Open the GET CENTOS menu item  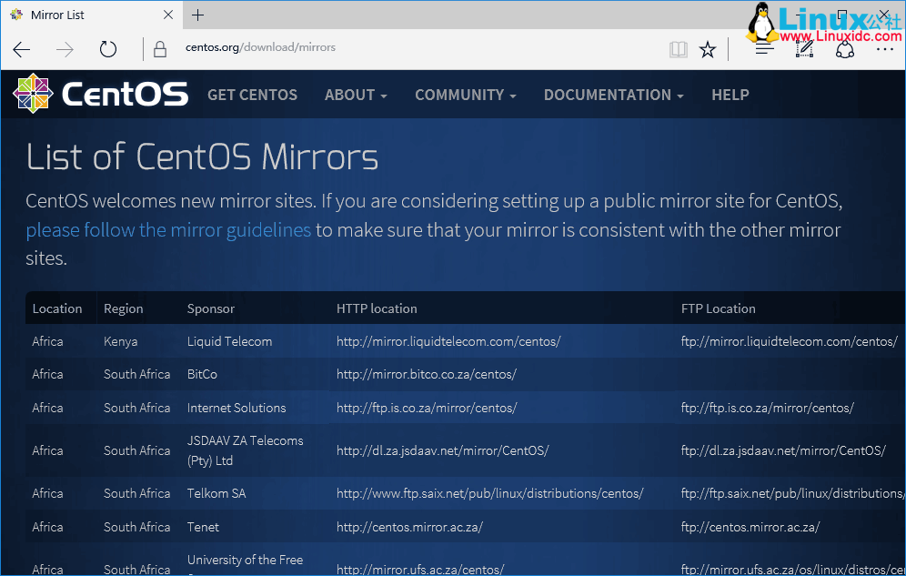[252, 95]
